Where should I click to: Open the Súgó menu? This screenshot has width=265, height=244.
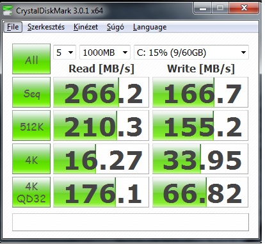[115, 27]
